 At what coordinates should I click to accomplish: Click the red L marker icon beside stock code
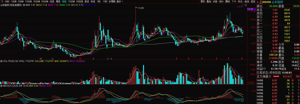258,1
